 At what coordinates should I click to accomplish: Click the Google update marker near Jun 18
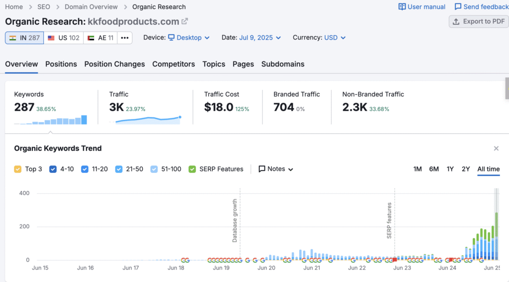pyautogui.click(x=185, y=260)
